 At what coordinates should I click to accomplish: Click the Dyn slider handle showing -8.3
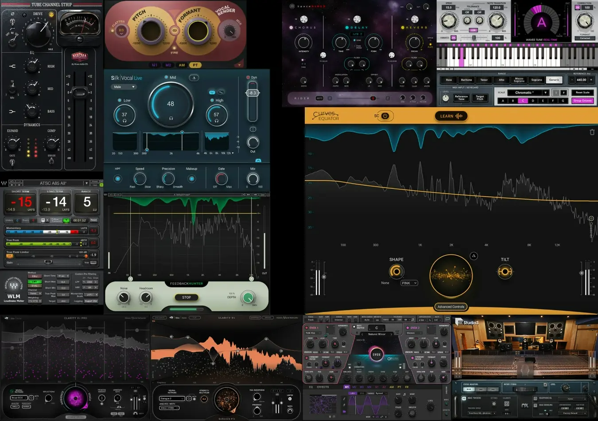[252, 93]
